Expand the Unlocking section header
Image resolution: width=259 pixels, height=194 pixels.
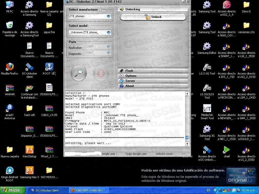coord(153,9)
